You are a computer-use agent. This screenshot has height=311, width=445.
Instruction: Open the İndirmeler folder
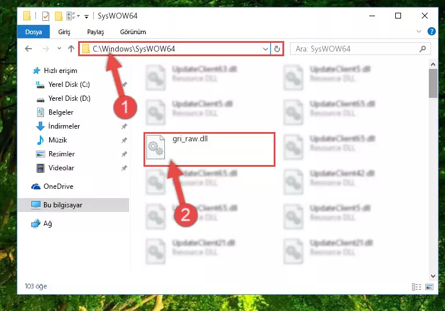pyautogui.click(x=64, y=126)
